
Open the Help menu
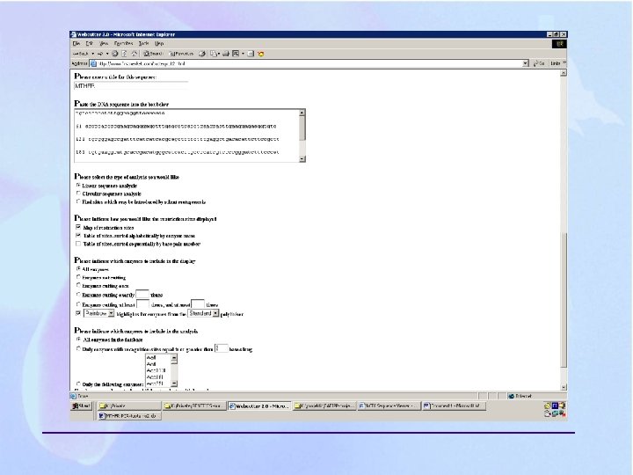(159, 43)
